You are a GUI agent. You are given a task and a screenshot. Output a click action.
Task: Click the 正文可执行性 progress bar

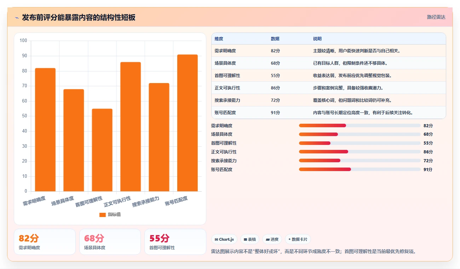click(360, 152)
